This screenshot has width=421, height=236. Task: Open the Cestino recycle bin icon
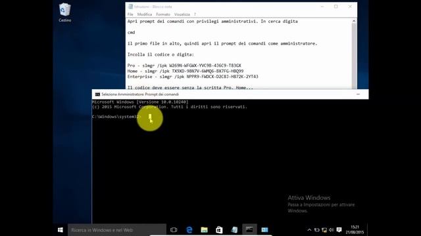coord(64,12)
